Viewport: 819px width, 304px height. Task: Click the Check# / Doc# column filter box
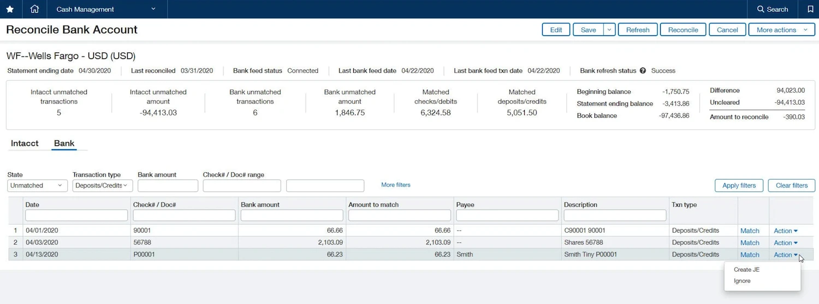184,216
